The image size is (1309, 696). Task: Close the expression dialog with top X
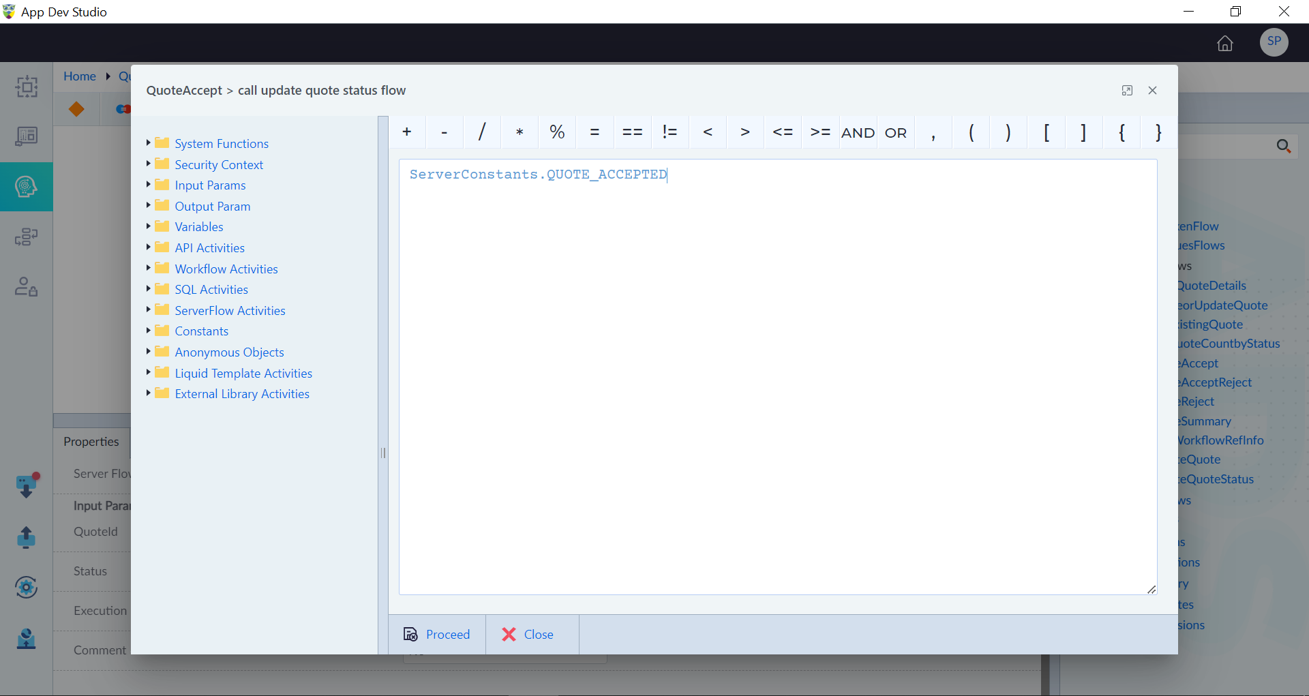click(1152, 90)
